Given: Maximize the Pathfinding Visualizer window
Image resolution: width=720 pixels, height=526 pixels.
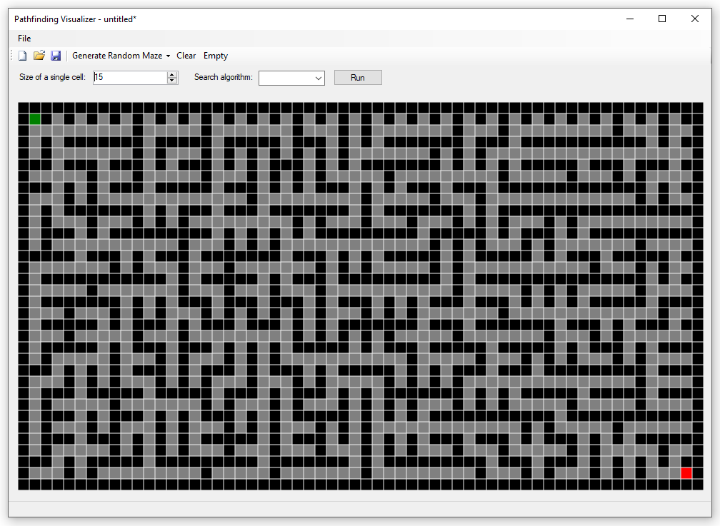Looking at the screenshot, I should coord(662,19).
